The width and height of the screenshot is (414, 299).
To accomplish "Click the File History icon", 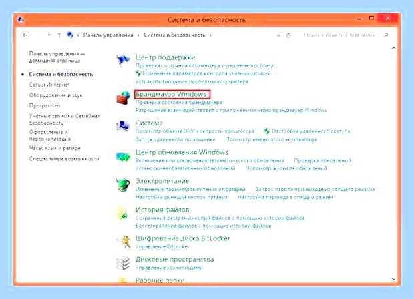I will 123,213.
